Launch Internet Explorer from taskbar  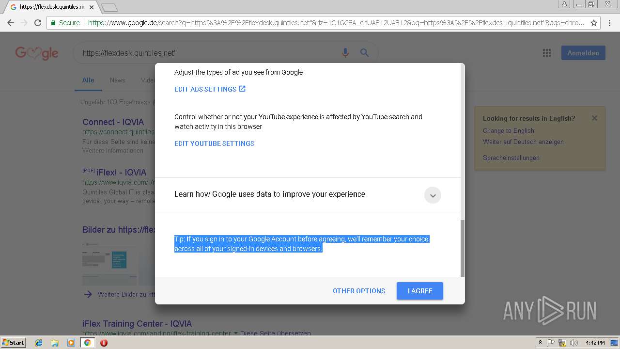pos(39,343)
